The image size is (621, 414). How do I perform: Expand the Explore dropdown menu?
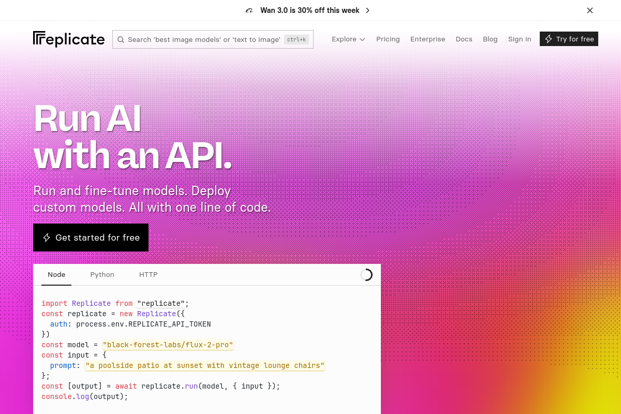tap(348, 39)
